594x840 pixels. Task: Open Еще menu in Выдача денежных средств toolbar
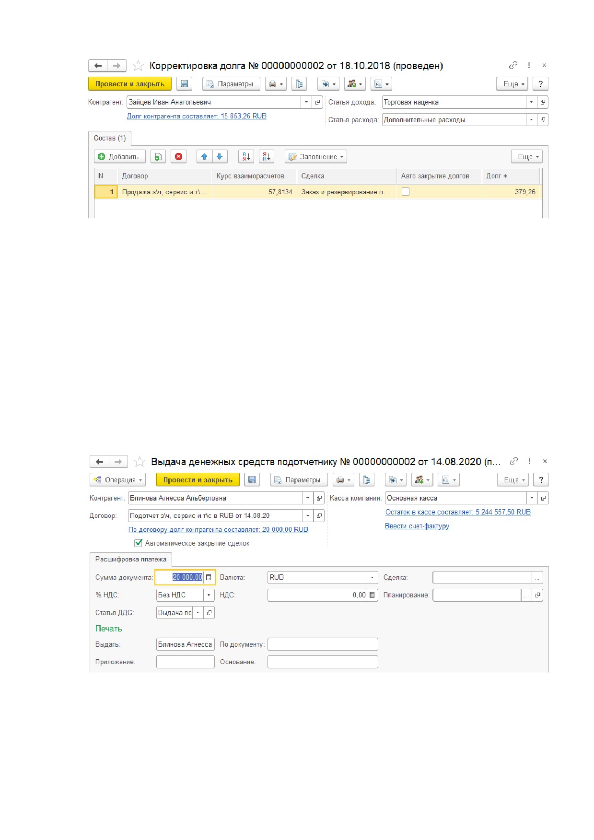pyautogui.click(x=513, y=480)
